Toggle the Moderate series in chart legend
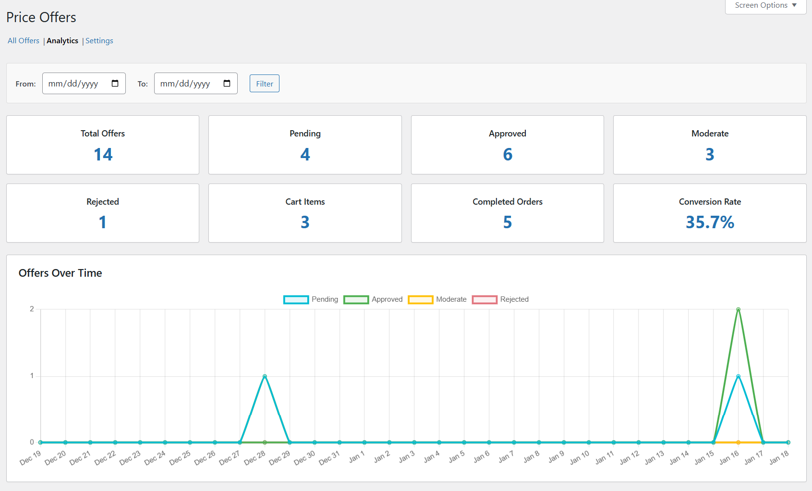 click(437, 299)
